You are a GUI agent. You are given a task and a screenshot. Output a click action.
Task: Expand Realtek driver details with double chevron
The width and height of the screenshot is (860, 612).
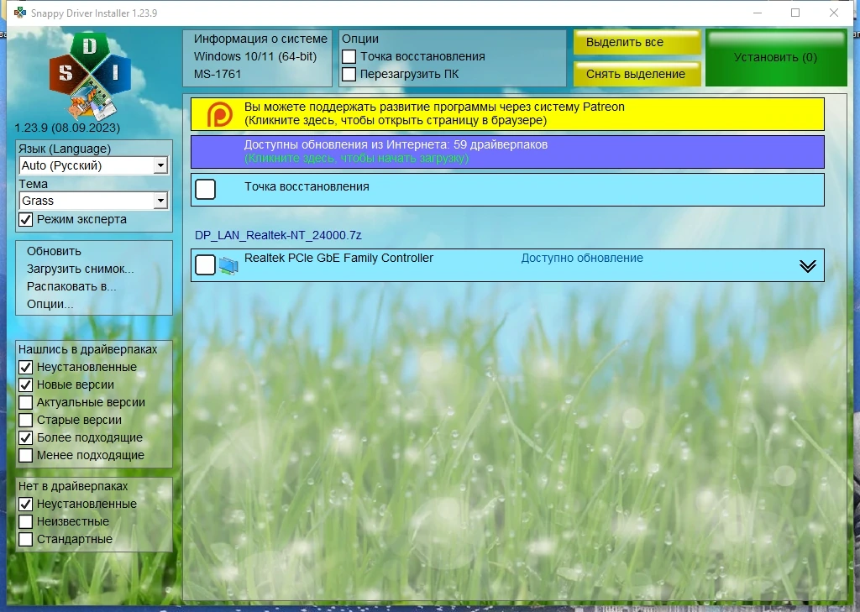click(x=807, y=266)
